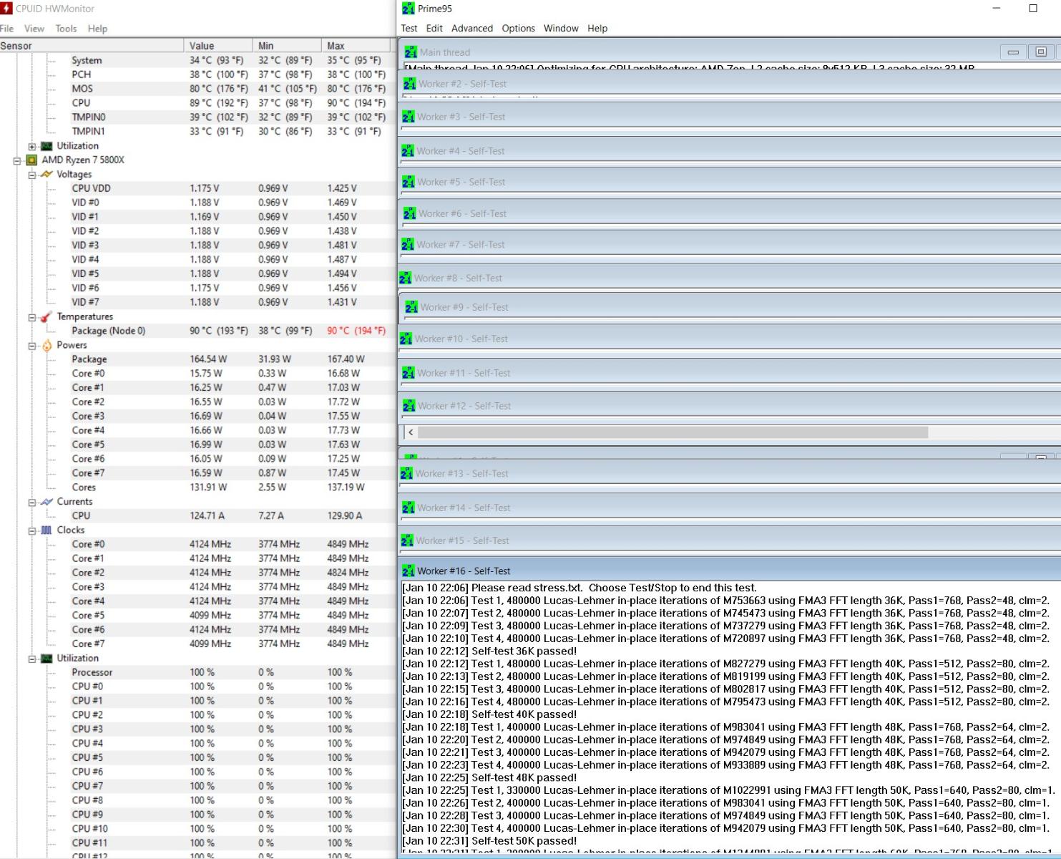Open Prime95 Help menu
This screenshot has height=859, width=1061.
[597, 29]
